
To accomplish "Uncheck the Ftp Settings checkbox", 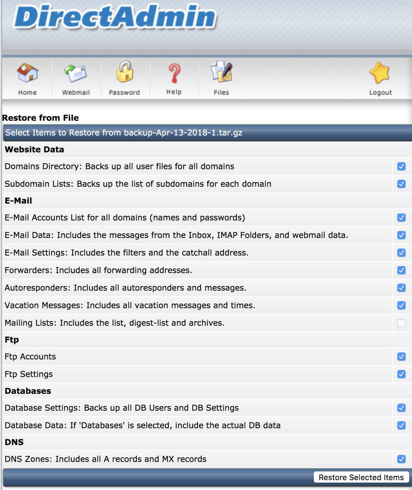I will point(401,374).
